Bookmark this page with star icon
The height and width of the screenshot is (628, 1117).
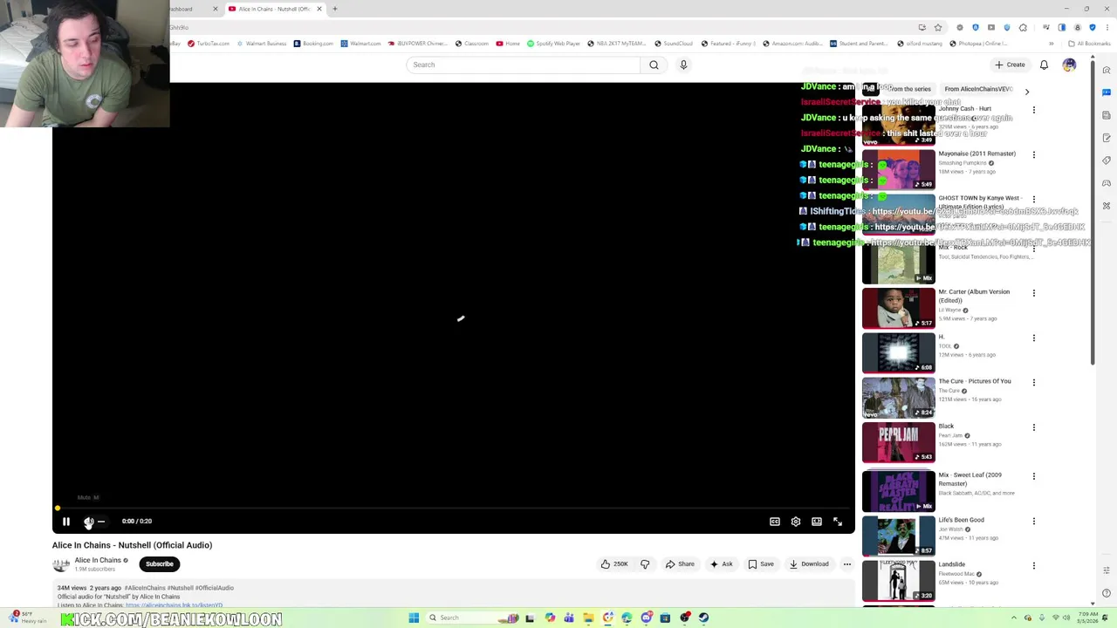click(x=938, y=27)
